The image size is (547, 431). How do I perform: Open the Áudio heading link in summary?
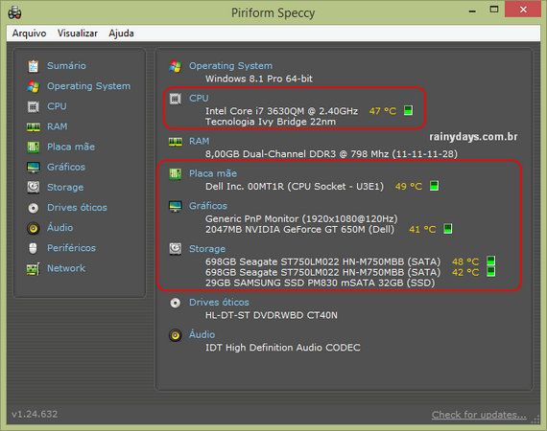pyautogui.click(x=202, y=334)
